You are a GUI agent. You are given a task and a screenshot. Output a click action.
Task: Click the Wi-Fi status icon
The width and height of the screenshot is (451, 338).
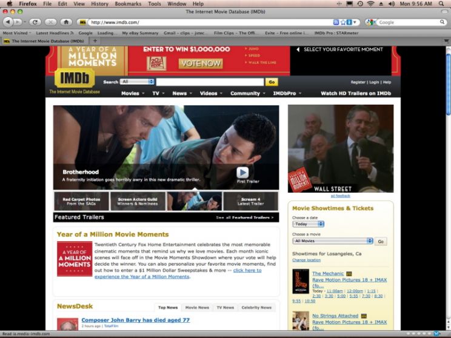pos(371,4)
